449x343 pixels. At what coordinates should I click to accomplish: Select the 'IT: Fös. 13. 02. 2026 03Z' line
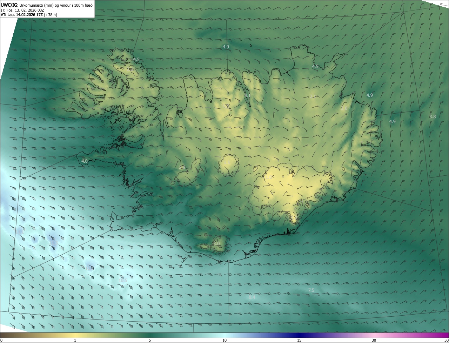(22, 10)
